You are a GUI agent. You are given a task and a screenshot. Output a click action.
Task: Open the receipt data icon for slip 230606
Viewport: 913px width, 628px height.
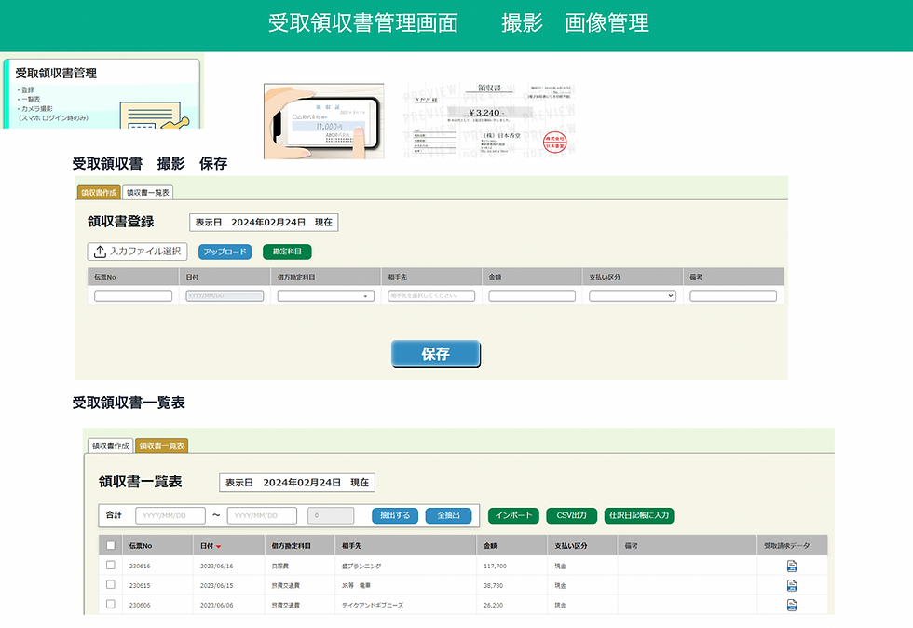tap(791, 606)
